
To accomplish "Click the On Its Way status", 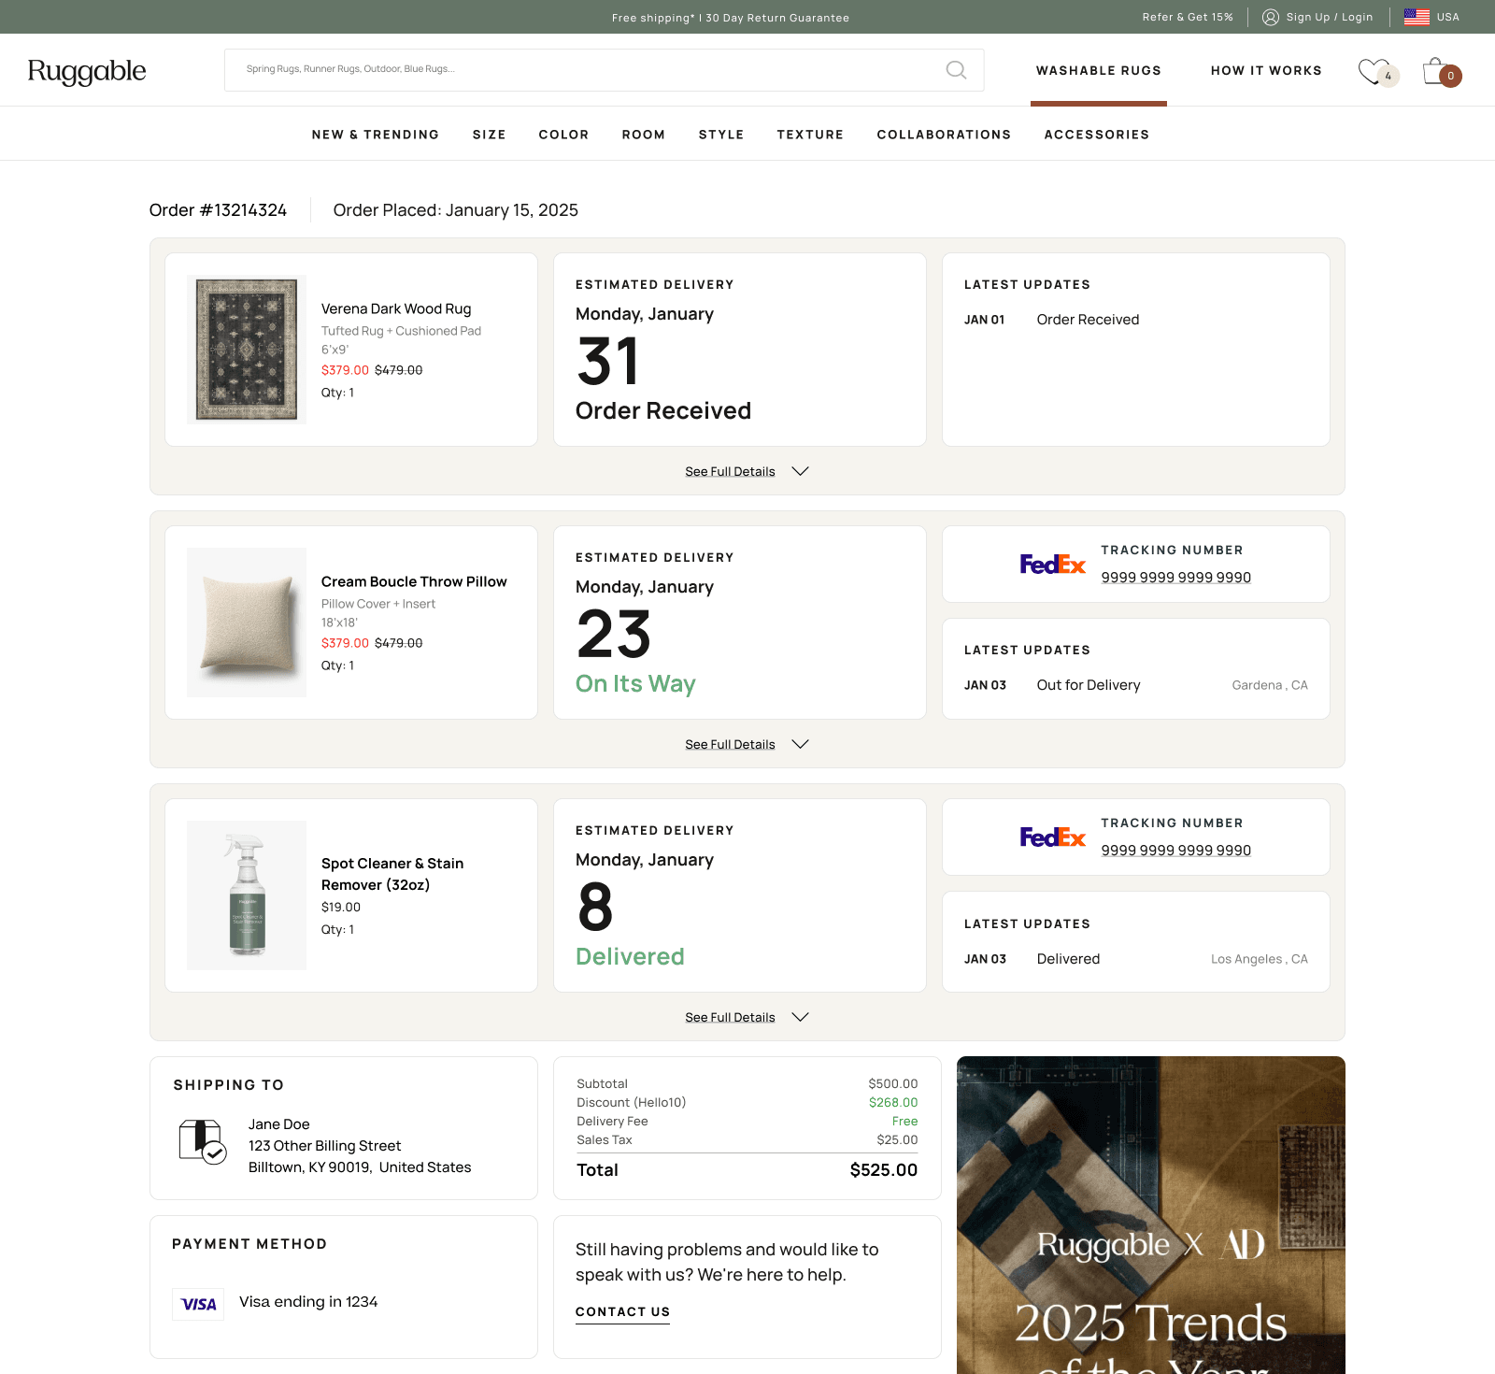I will [x=635, y=684].
